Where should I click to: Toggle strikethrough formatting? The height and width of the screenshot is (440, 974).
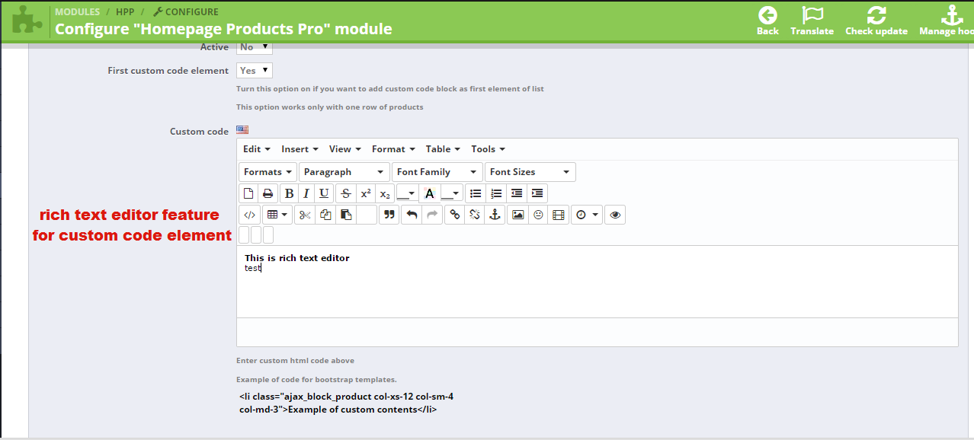(346, 193)
